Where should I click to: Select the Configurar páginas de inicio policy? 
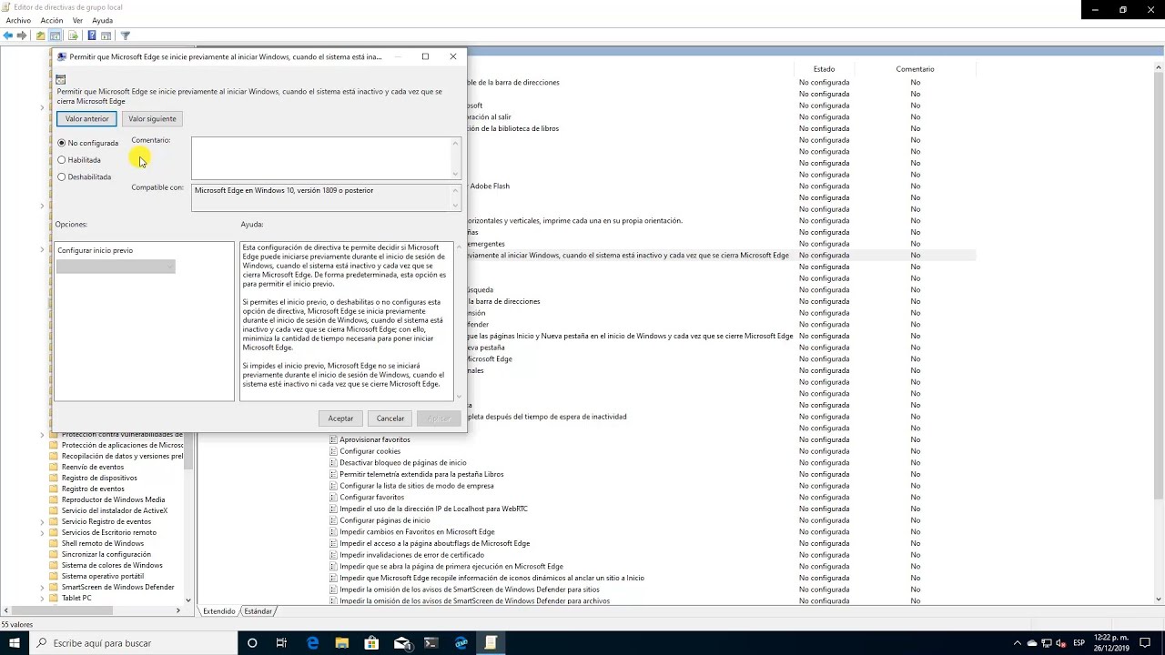pos(385,520)
